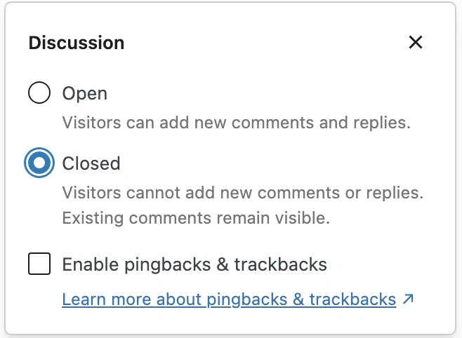Select the Closed radio button
The height and width of the screenshot is (338, 462).
tap(39, 163)
